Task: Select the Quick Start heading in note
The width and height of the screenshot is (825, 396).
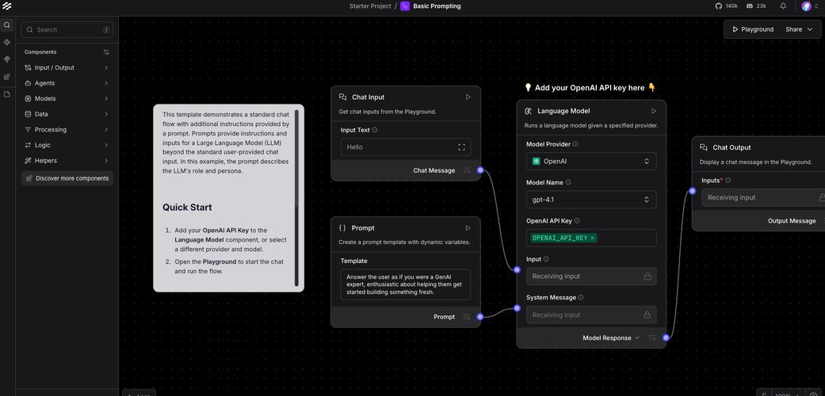Action: tap(187, 208)
